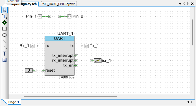Choose the wire drawing tool

(x=5, y=16)
